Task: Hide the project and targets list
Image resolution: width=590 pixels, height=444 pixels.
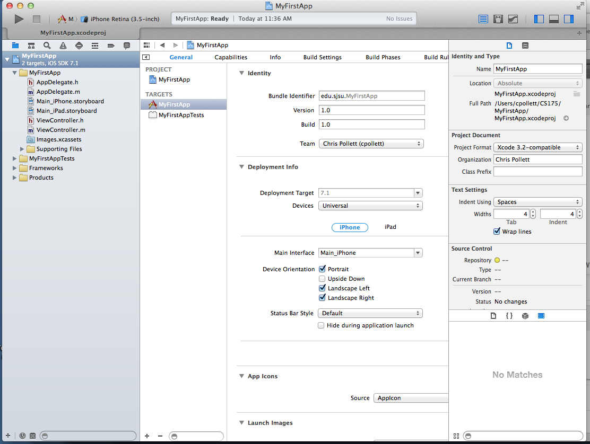Action: 146,57
